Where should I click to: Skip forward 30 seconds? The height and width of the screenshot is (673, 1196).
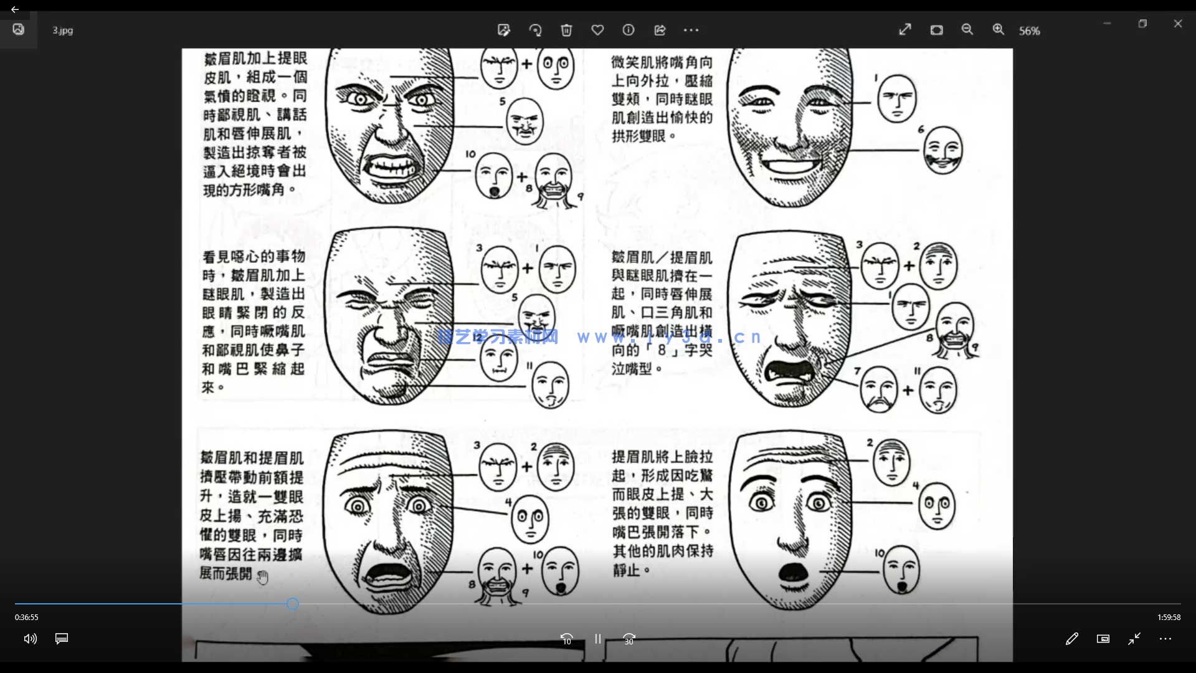(x=629, y=639)
